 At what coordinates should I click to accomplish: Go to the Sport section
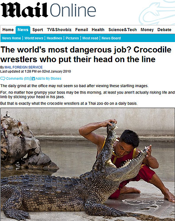38,30
